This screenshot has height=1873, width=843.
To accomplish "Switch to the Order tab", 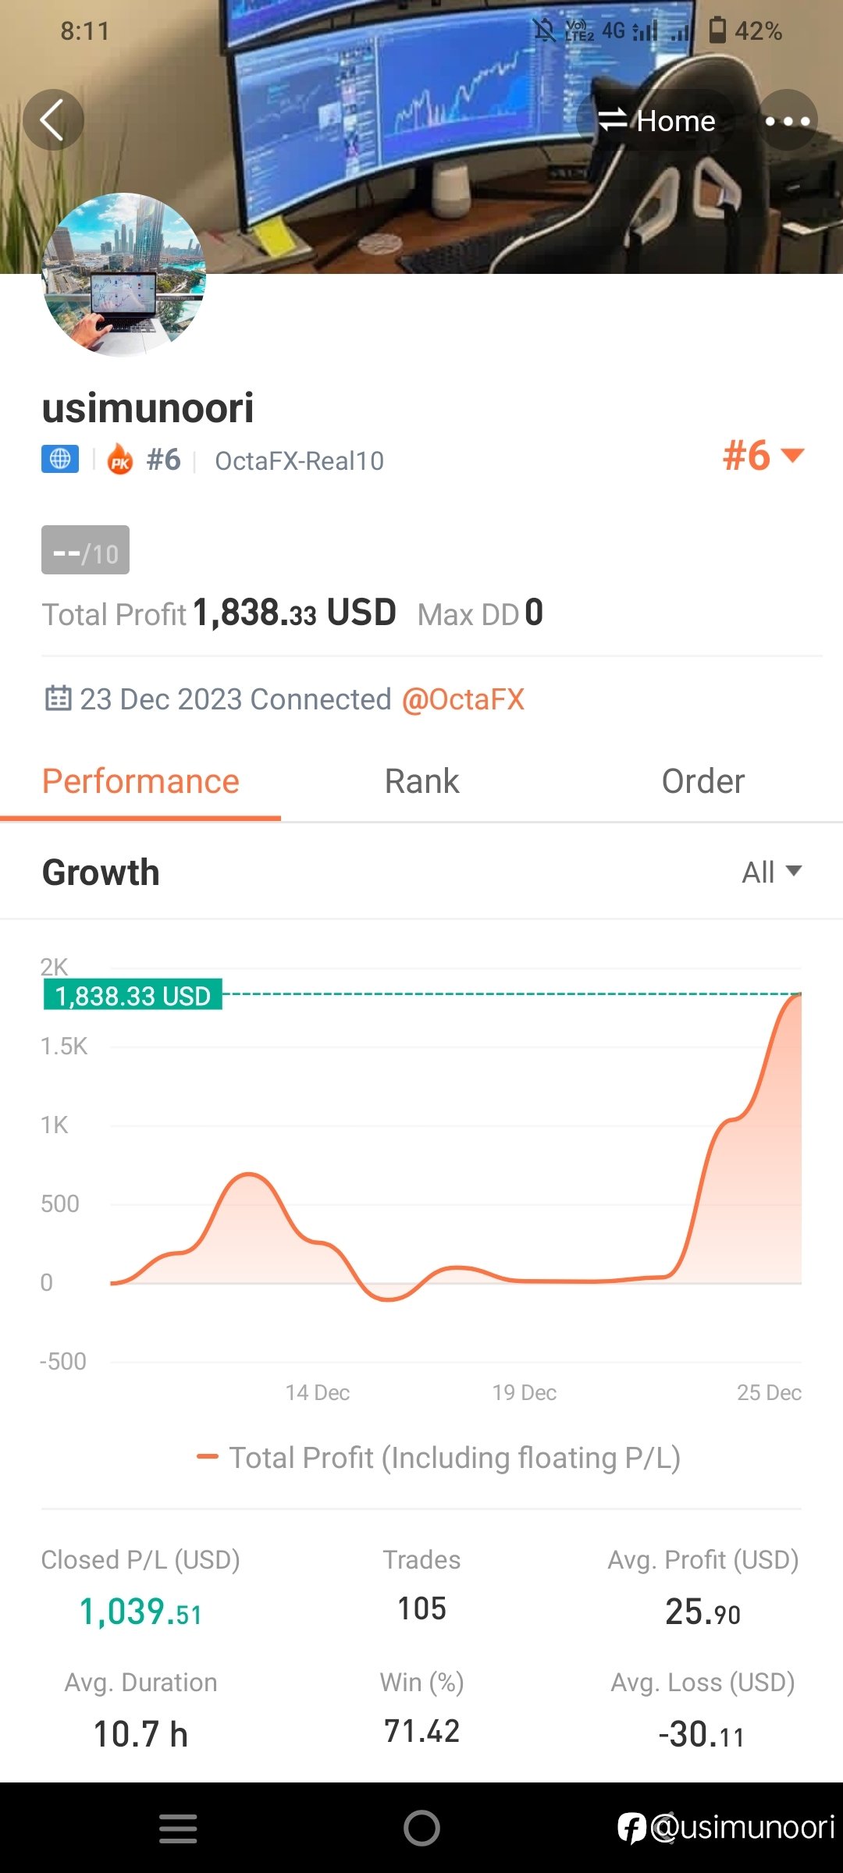I will click(702, 781).
